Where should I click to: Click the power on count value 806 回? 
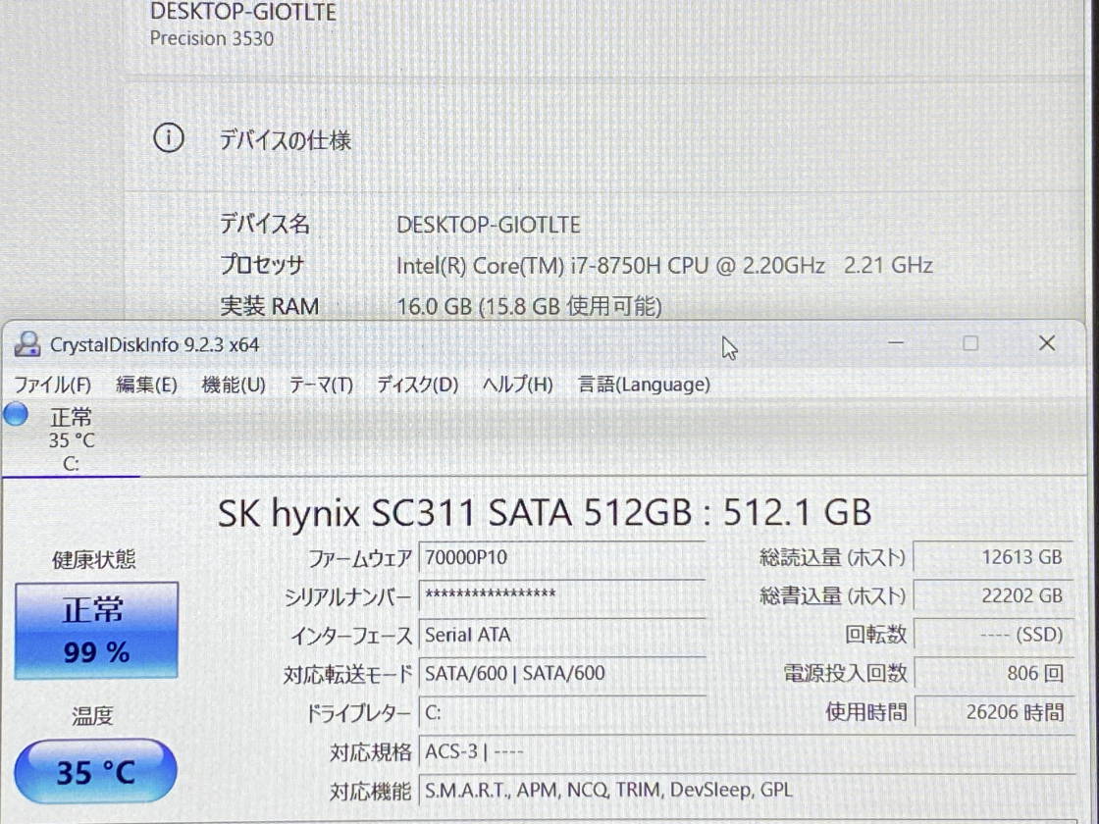pos(994,673)
